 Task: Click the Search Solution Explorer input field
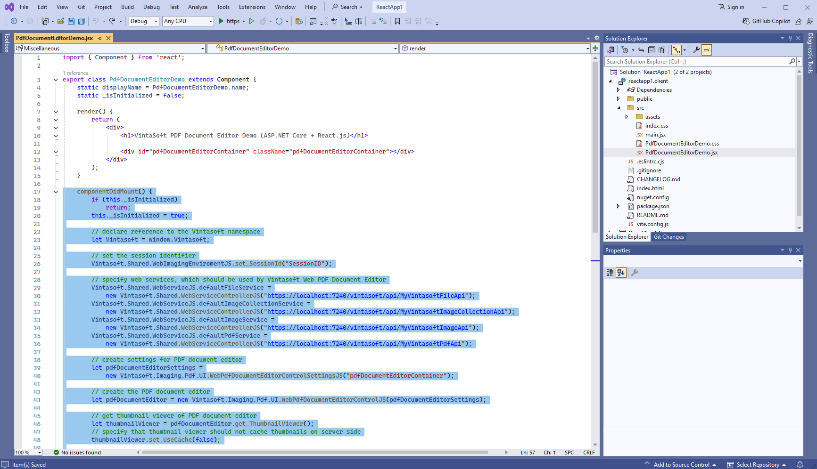point(698,62)
